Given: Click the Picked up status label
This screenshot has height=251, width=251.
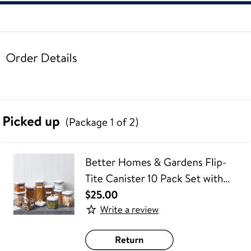Looking at the screenshot, I should coord(31,122).
